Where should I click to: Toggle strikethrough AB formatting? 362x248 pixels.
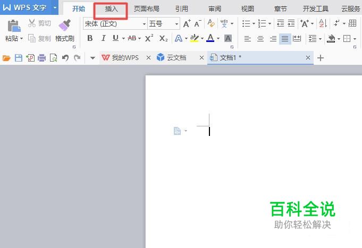(x=132, y=38)
